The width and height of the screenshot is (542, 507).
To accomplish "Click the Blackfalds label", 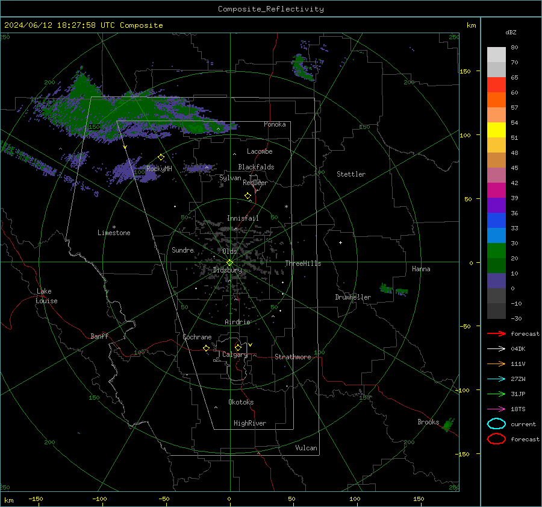I will click(256, 167).
